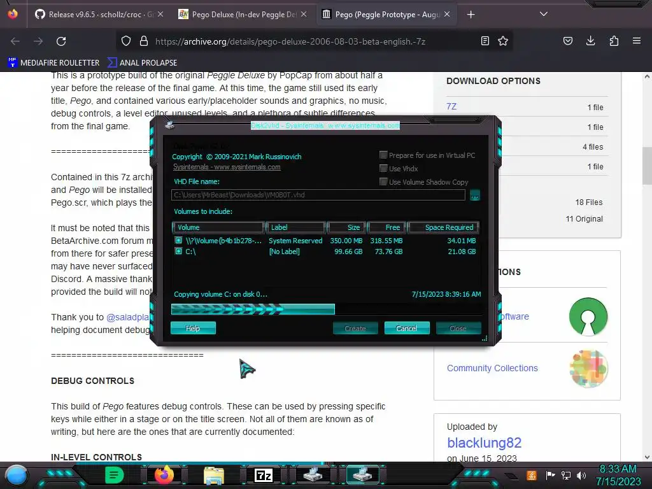
Task: Uncheck the System Reserved volume checkbox
Action: [x=178, y=240]
